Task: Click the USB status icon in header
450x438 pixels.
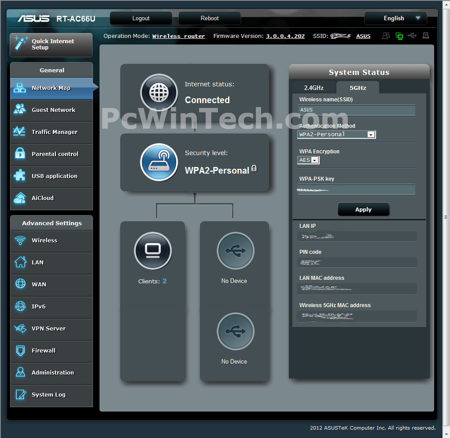Action: pyautogui.click(x=412, y=36)
